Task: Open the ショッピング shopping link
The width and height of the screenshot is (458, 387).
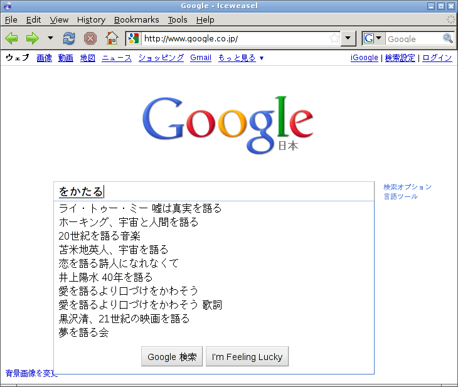Action: 161,58
